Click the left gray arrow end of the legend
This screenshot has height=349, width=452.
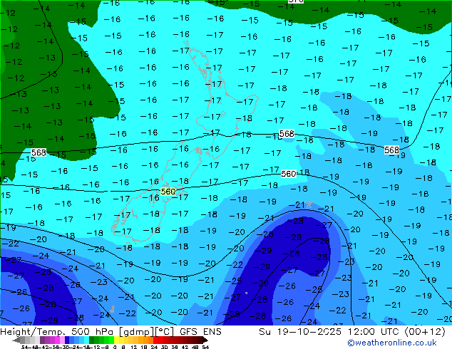pyautogui.click(x=16, y=340)
